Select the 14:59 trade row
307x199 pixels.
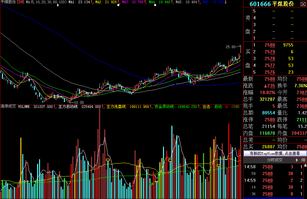click(273, 180)
